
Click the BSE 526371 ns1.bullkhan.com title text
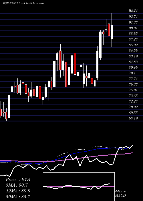24,3
